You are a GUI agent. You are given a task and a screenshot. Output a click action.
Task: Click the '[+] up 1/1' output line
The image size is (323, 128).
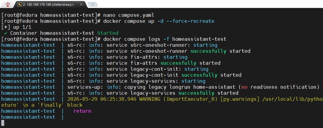click(x=16, y=27)
